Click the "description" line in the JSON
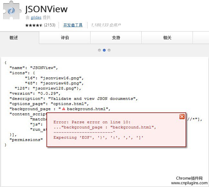The width and height of the screenshot is (209, 187). (73, 99)
